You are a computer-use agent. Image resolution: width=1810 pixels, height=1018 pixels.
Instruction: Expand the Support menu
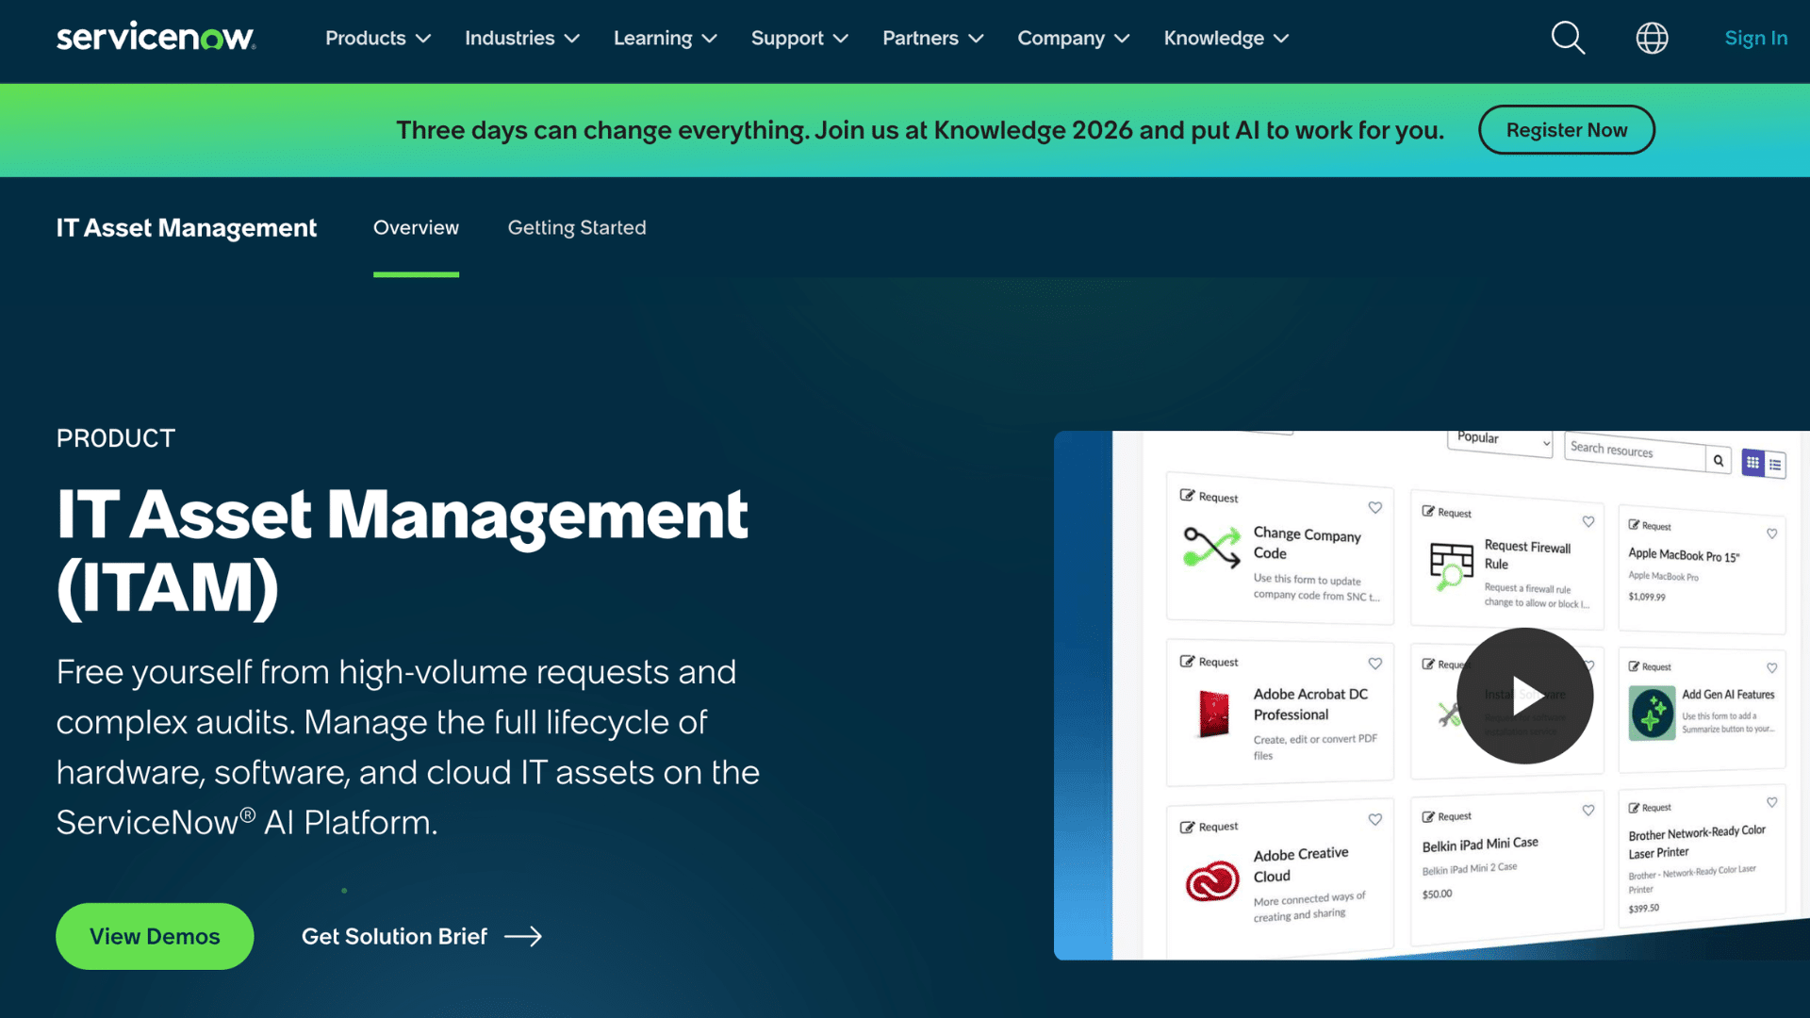[x=799, y=38]
